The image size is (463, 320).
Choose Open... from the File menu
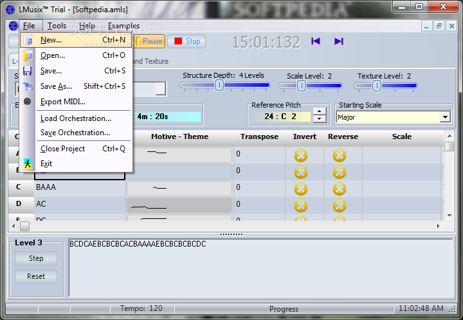click(76, 55)
